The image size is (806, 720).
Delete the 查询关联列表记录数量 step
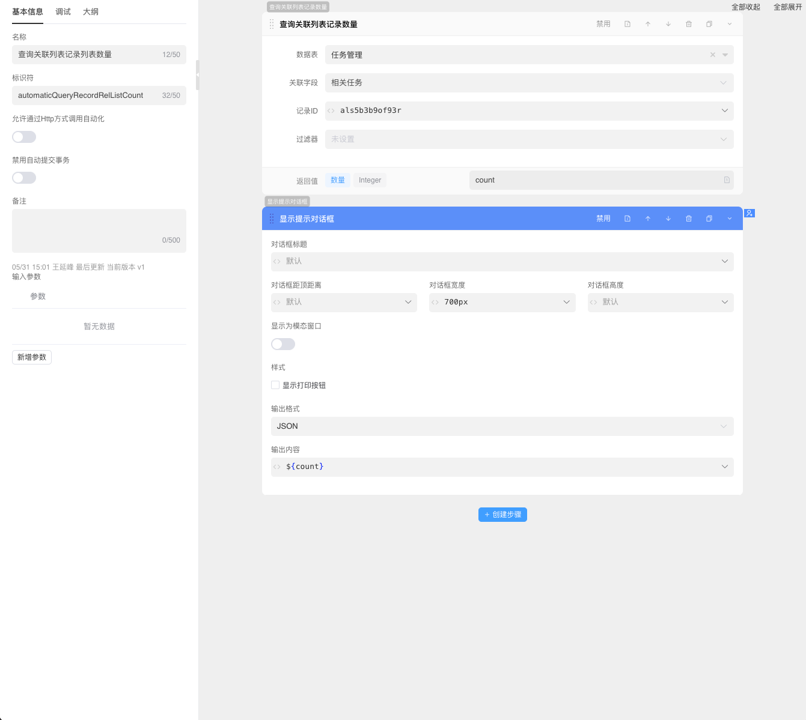pos(689,24)
